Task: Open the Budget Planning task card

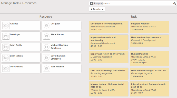Action: (149, 59)
